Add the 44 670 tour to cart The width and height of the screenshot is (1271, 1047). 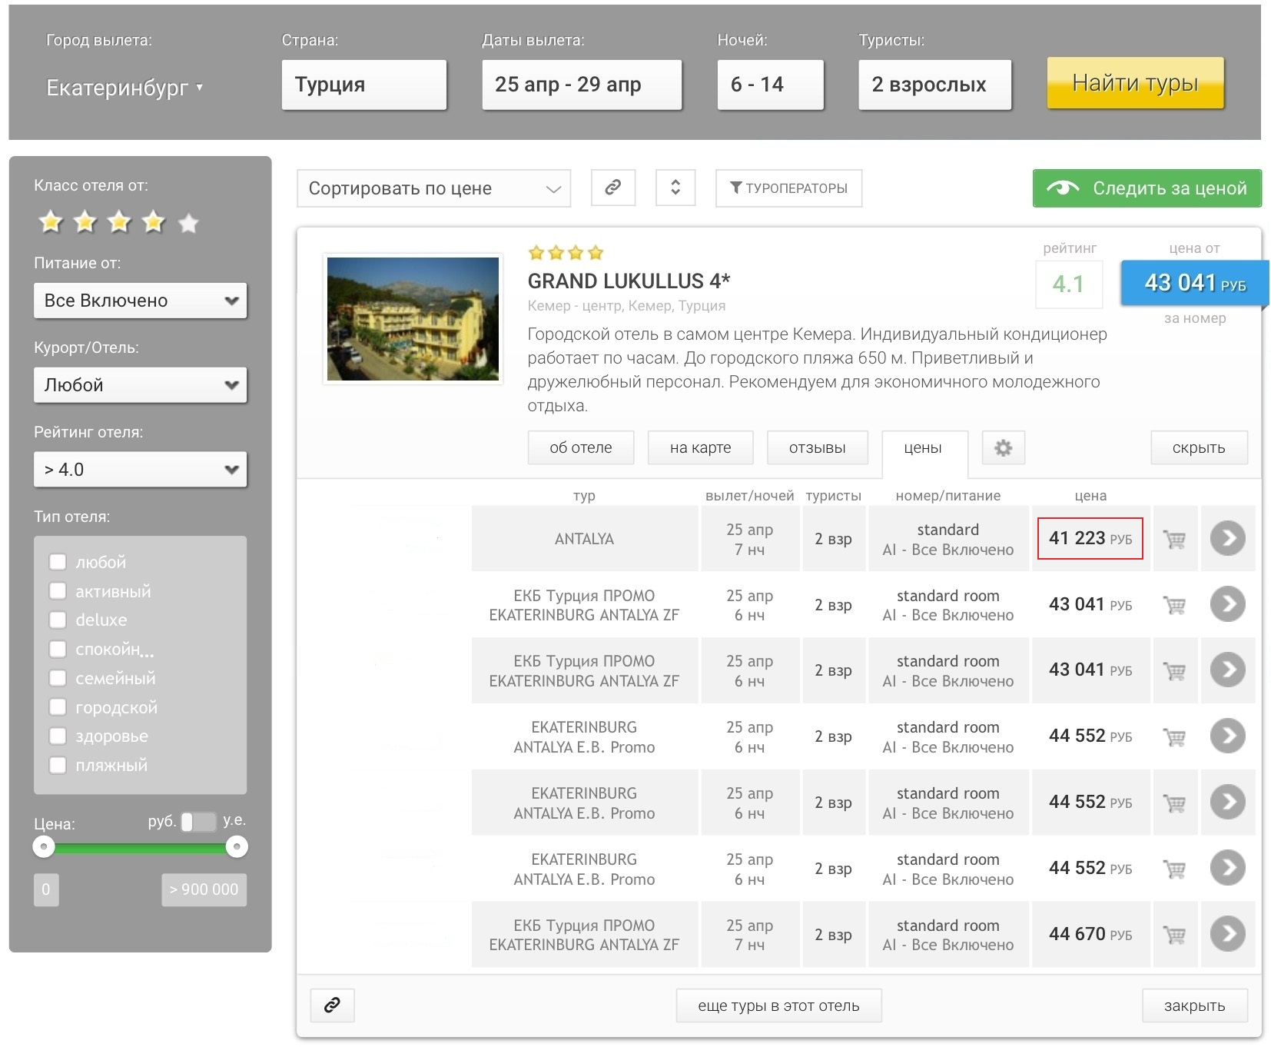point(1174,935)
